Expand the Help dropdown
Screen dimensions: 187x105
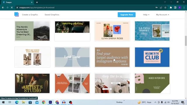[146, 15]
